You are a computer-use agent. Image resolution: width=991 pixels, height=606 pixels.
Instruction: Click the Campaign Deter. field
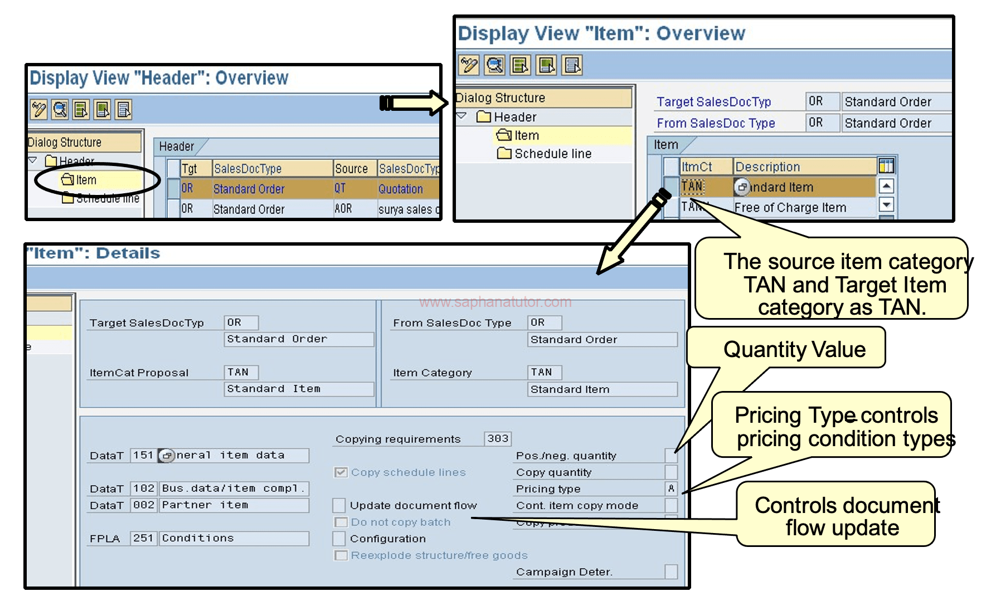[x=671, y=571]
